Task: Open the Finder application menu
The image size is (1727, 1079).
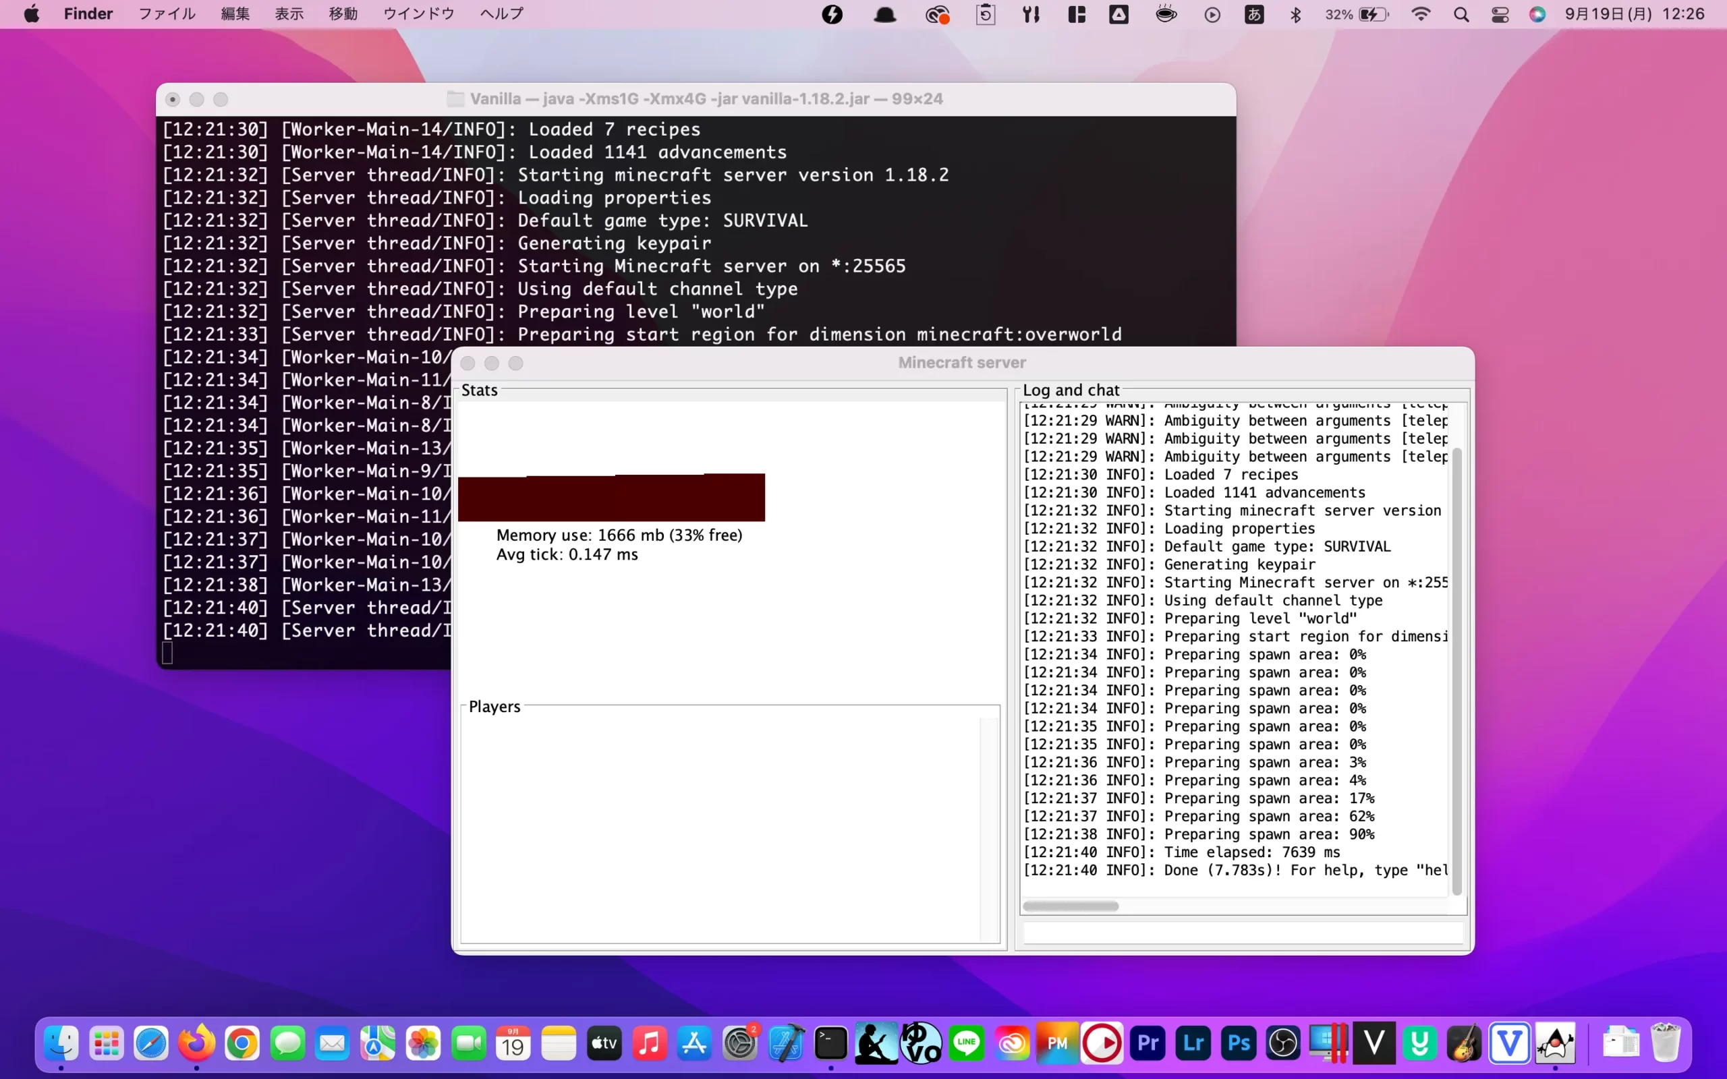Action: coord(88,14)
